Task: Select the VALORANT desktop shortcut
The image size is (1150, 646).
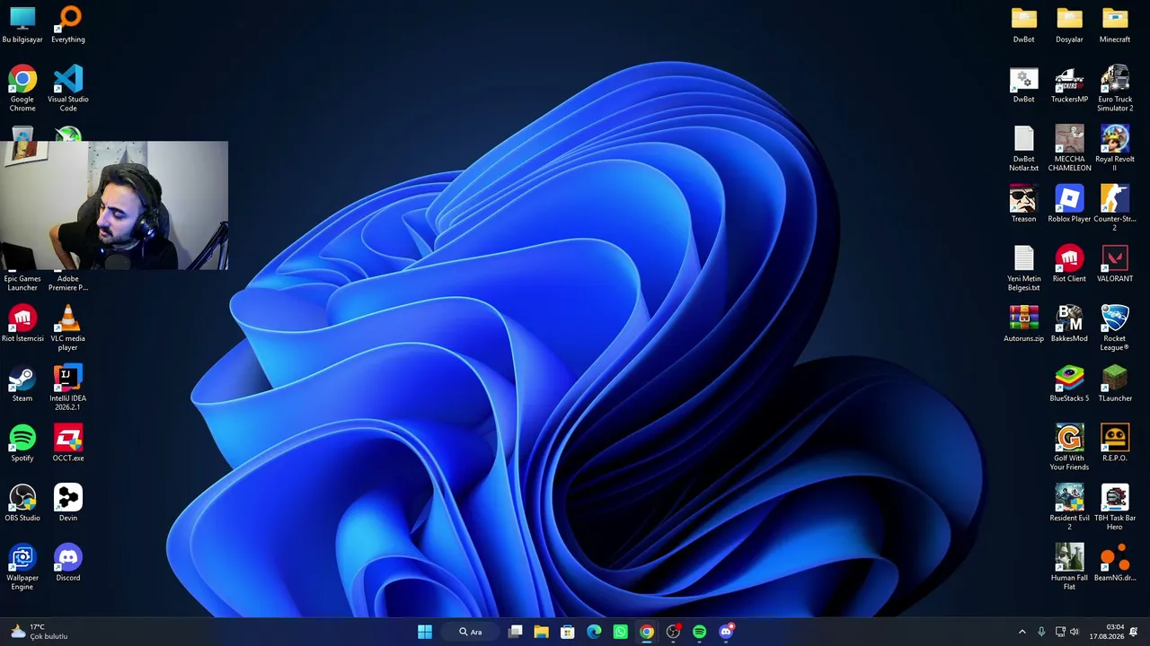Action: tap(1115, 265)
